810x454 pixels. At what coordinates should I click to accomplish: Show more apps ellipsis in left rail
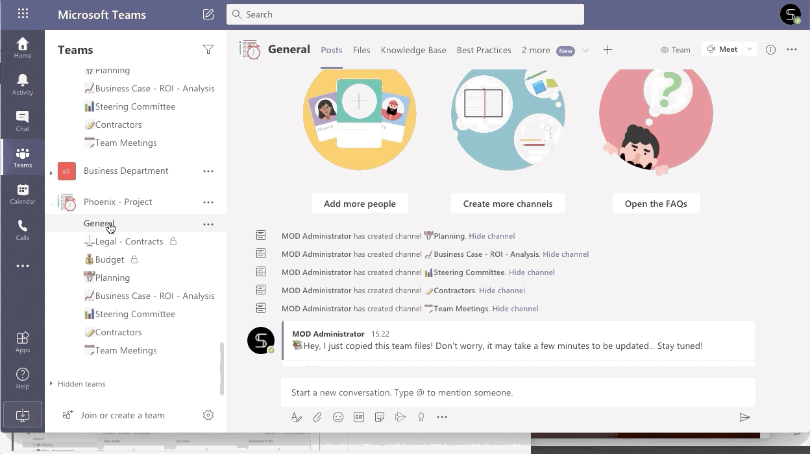(x=23, y=266)
